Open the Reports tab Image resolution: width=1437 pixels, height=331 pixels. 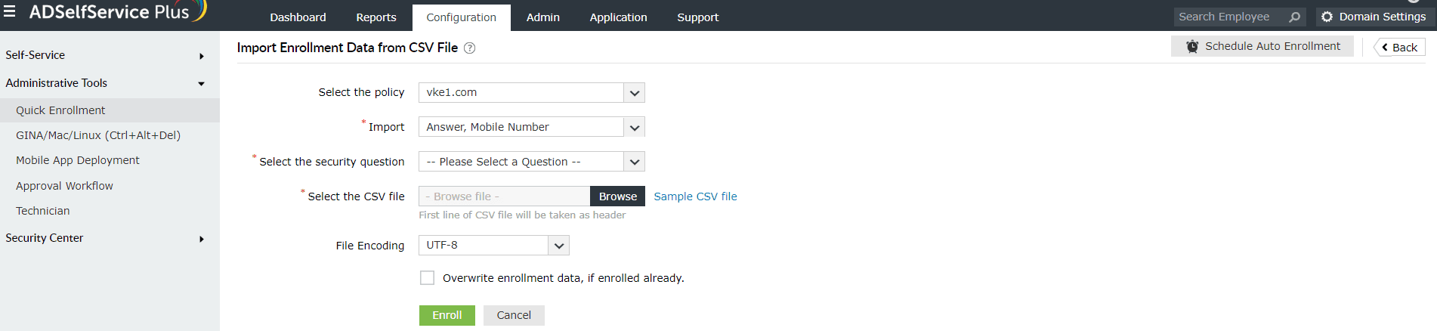376,17
